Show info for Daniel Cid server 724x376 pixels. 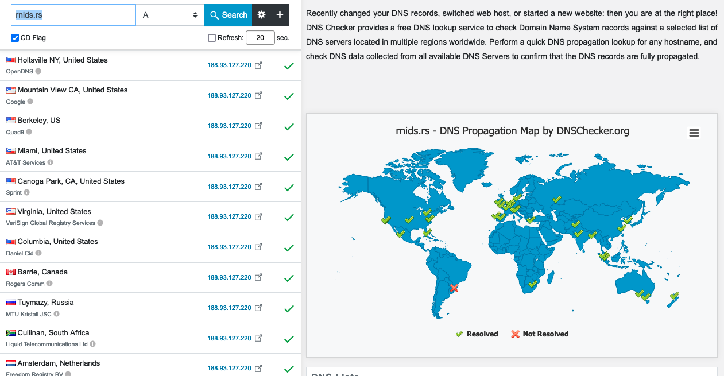click(38, 253)
